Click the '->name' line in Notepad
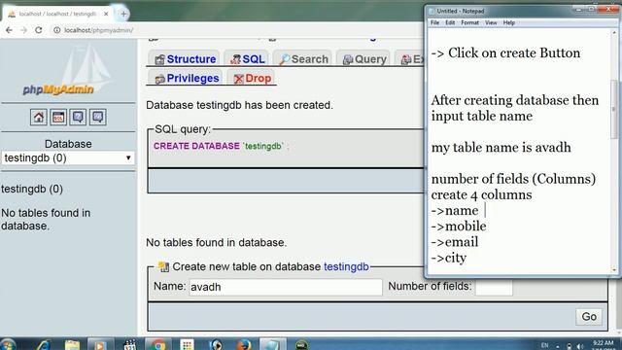The width and height of the screenshot is (622, 350). (x=455, y=210)
